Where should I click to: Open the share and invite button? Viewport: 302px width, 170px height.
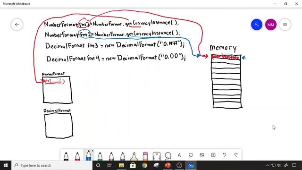tap(257, 25)
